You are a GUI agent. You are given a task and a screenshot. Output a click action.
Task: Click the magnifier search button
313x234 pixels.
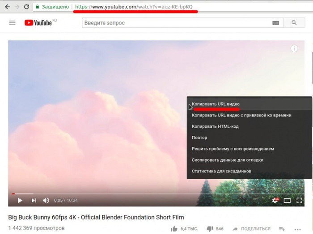point(294,23)
